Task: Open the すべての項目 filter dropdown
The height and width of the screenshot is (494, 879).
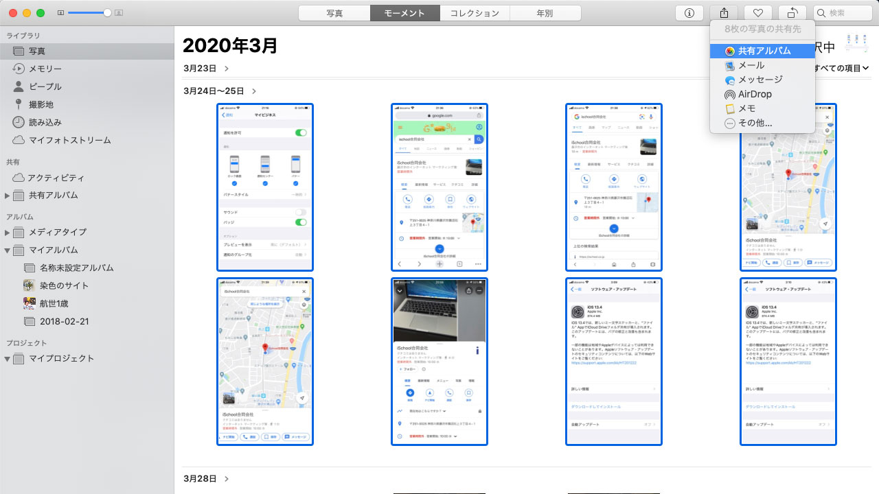Action: (841, 68)
